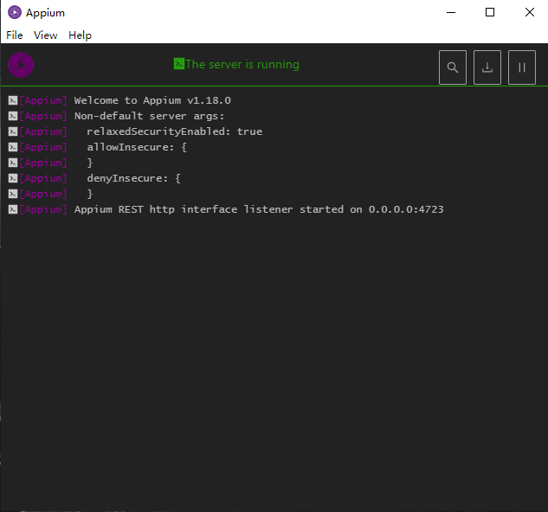Click green terminal icon beside server status

tap(179, 64)
